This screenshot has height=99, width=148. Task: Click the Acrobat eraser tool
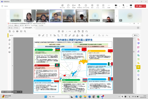[73, 35]
